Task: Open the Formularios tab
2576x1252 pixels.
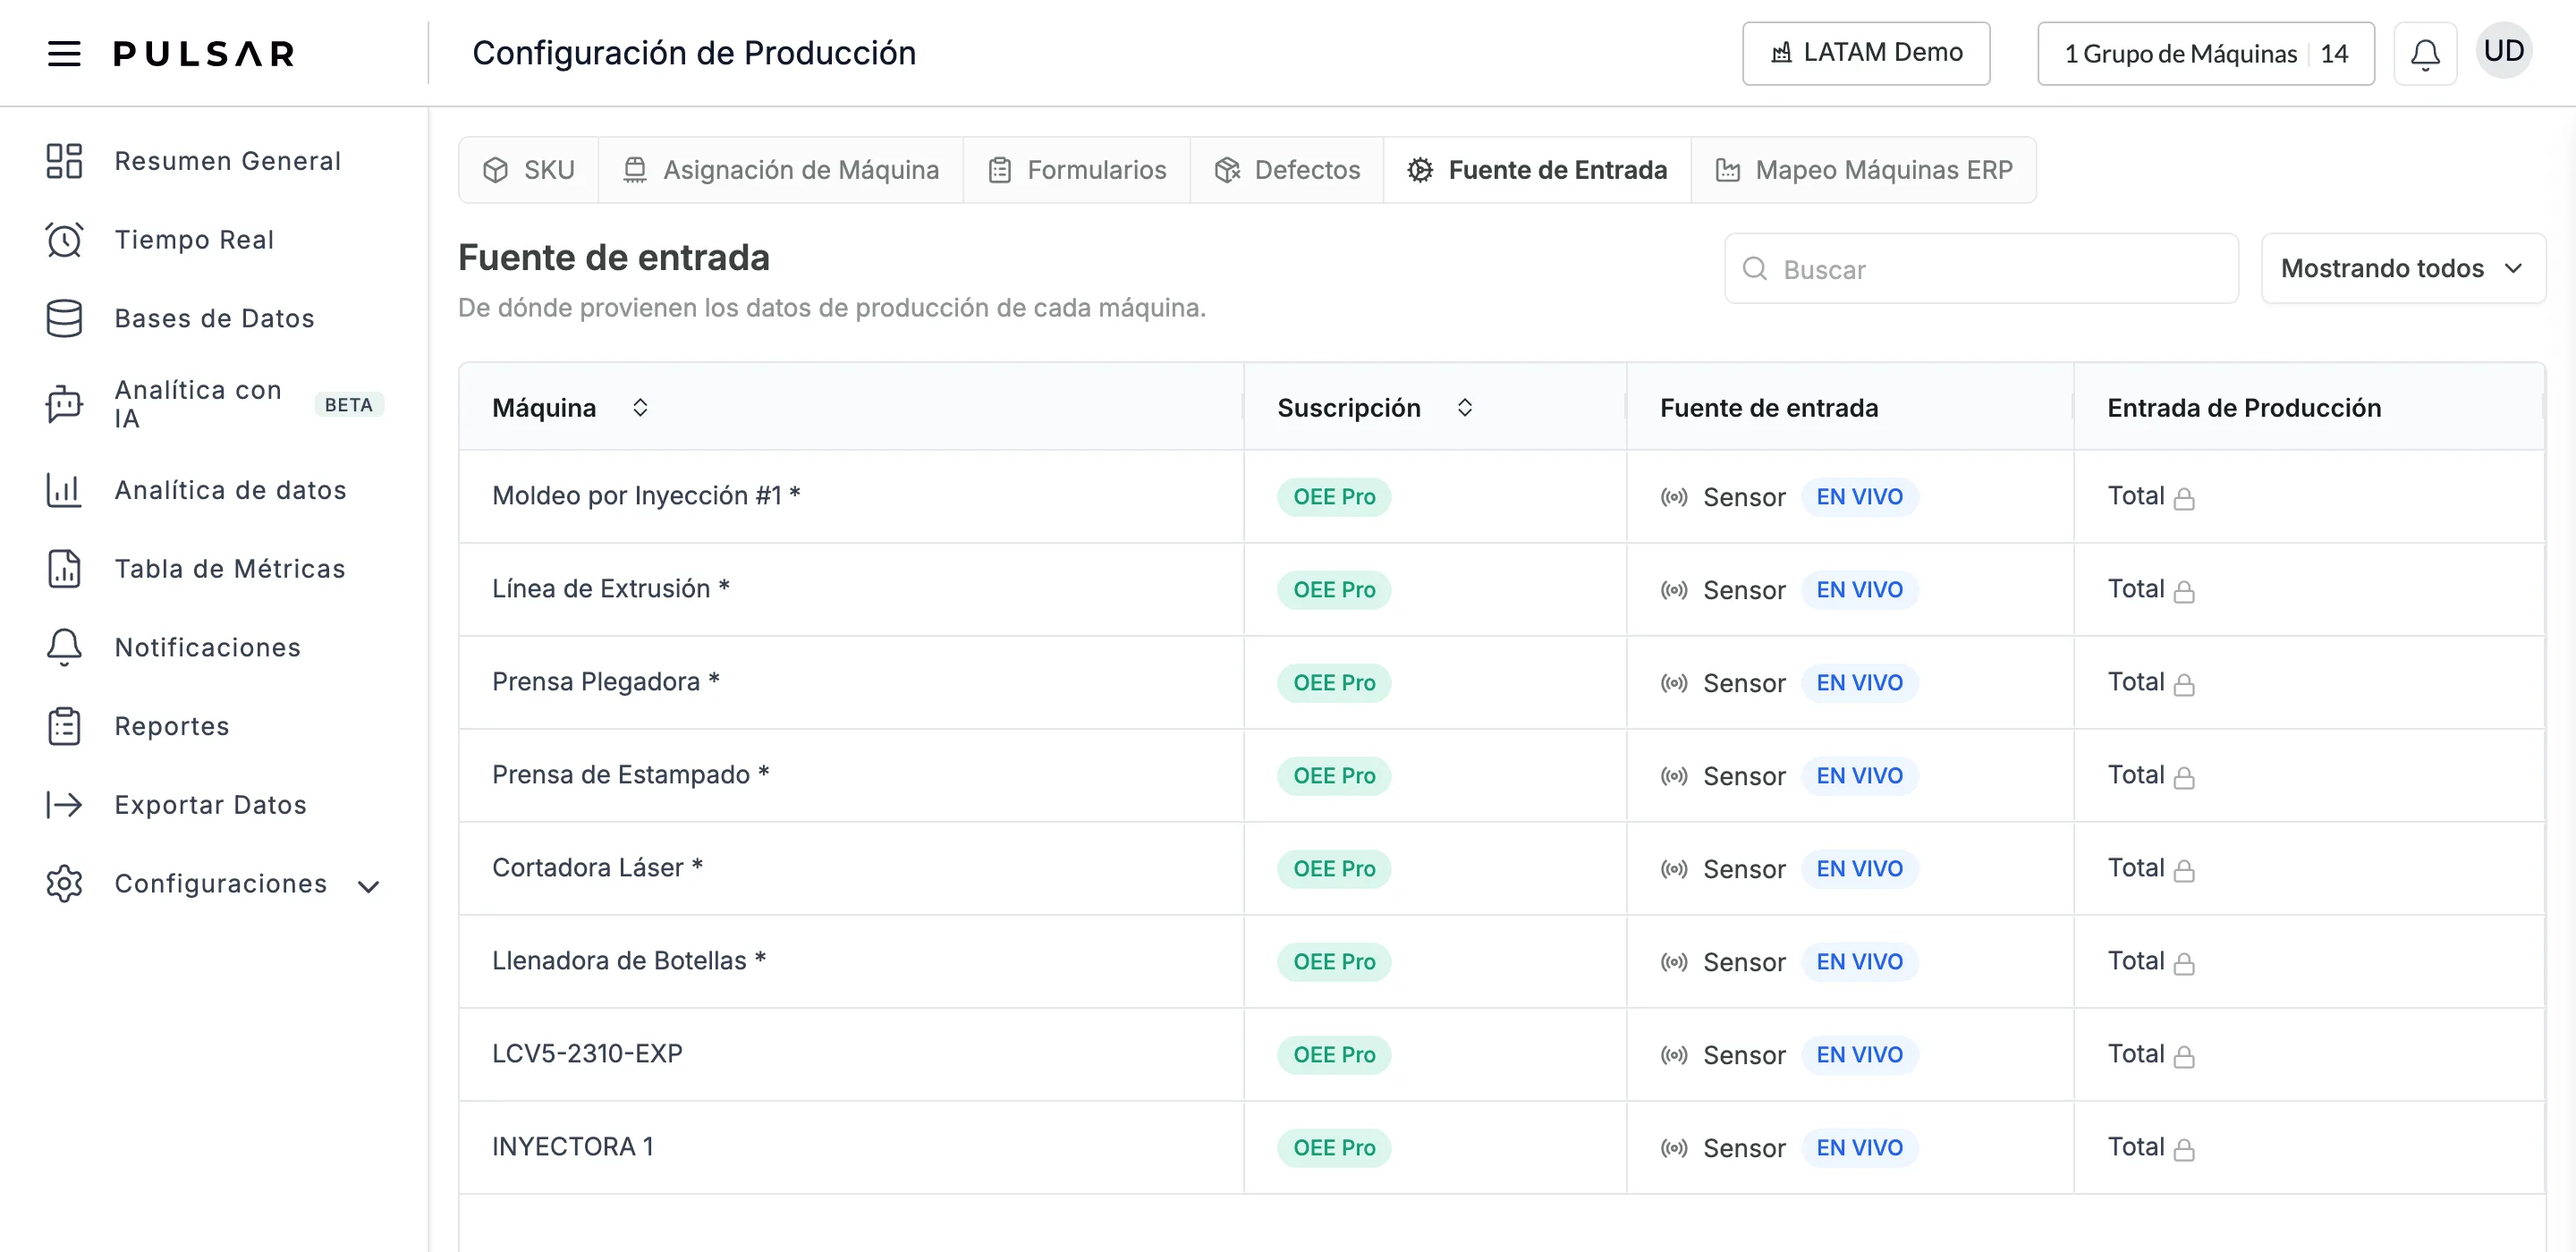Action: (x=1077, y=170)
